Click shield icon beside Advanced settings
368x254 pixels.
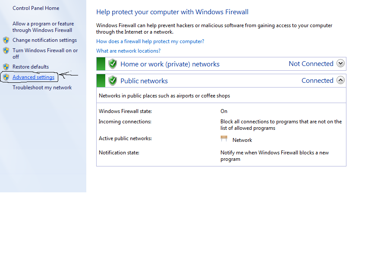click(x=6, y=77)
